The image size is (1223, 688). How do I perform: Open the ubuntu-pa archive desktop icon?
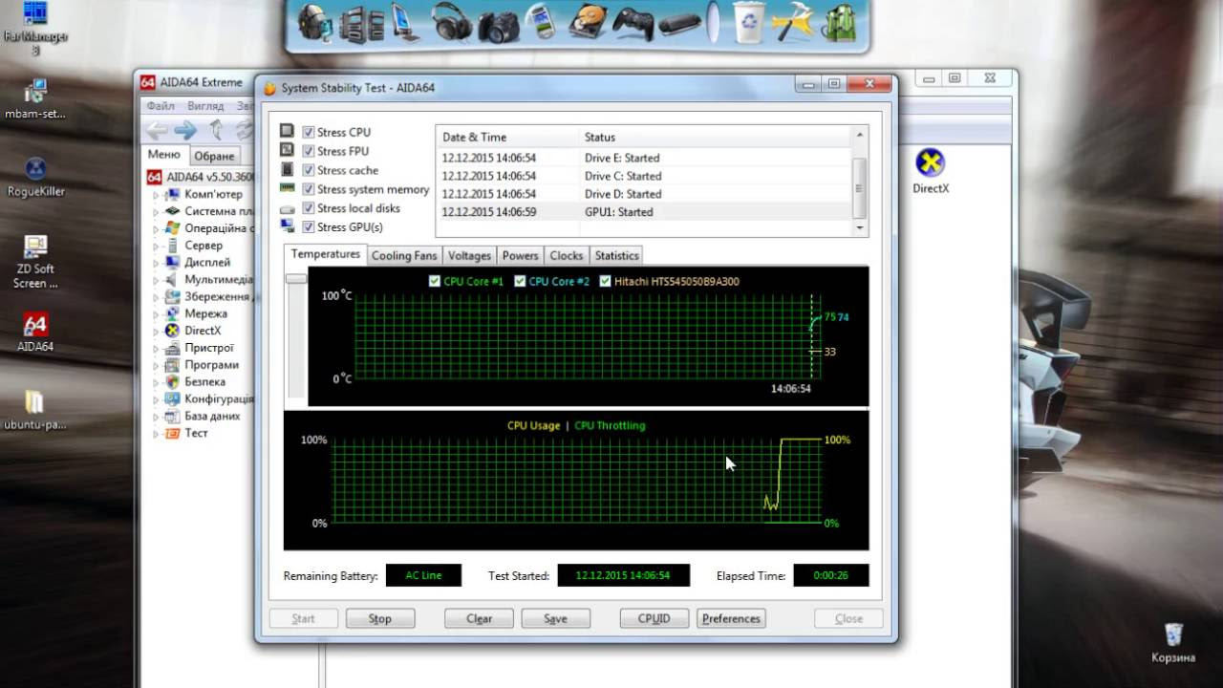pos(34,410)
